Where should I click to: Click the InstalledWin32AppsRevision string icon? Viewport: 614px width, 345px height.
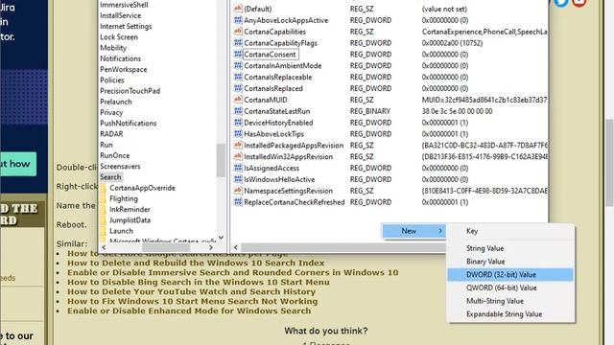[238, 156]
